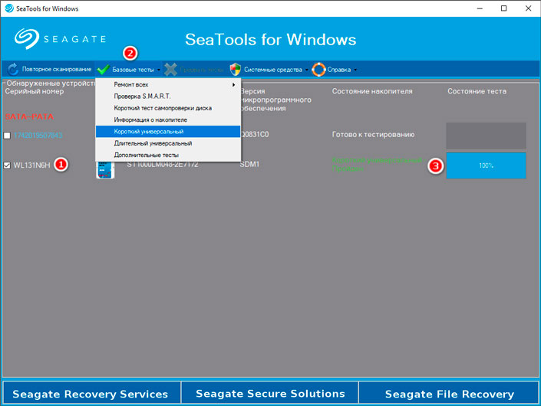Click SeaTools for Windows banner title
Screen dimensions: 541x406
click(270, 39)
